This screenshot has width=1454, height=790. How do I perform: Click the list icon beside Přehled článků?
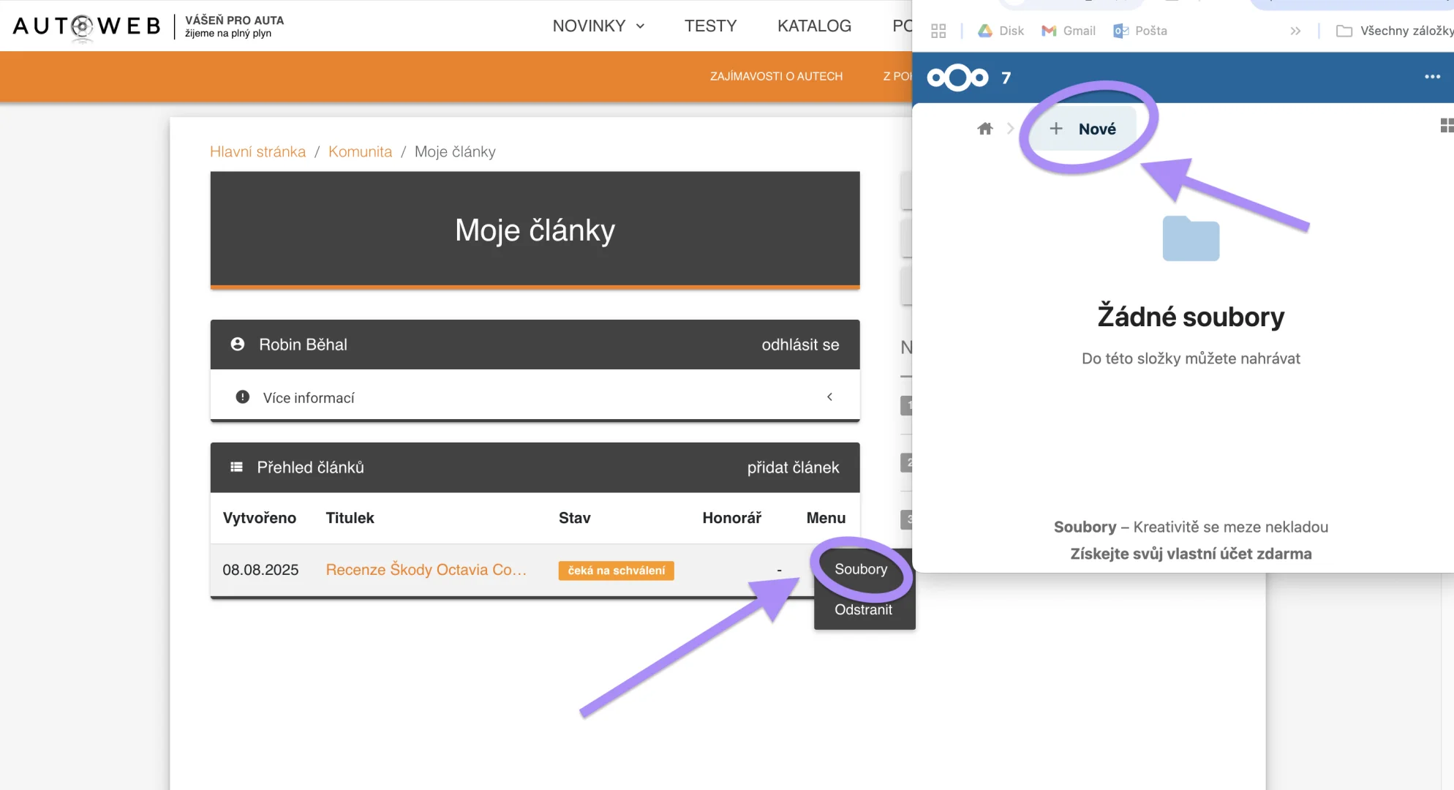point(236,467)
